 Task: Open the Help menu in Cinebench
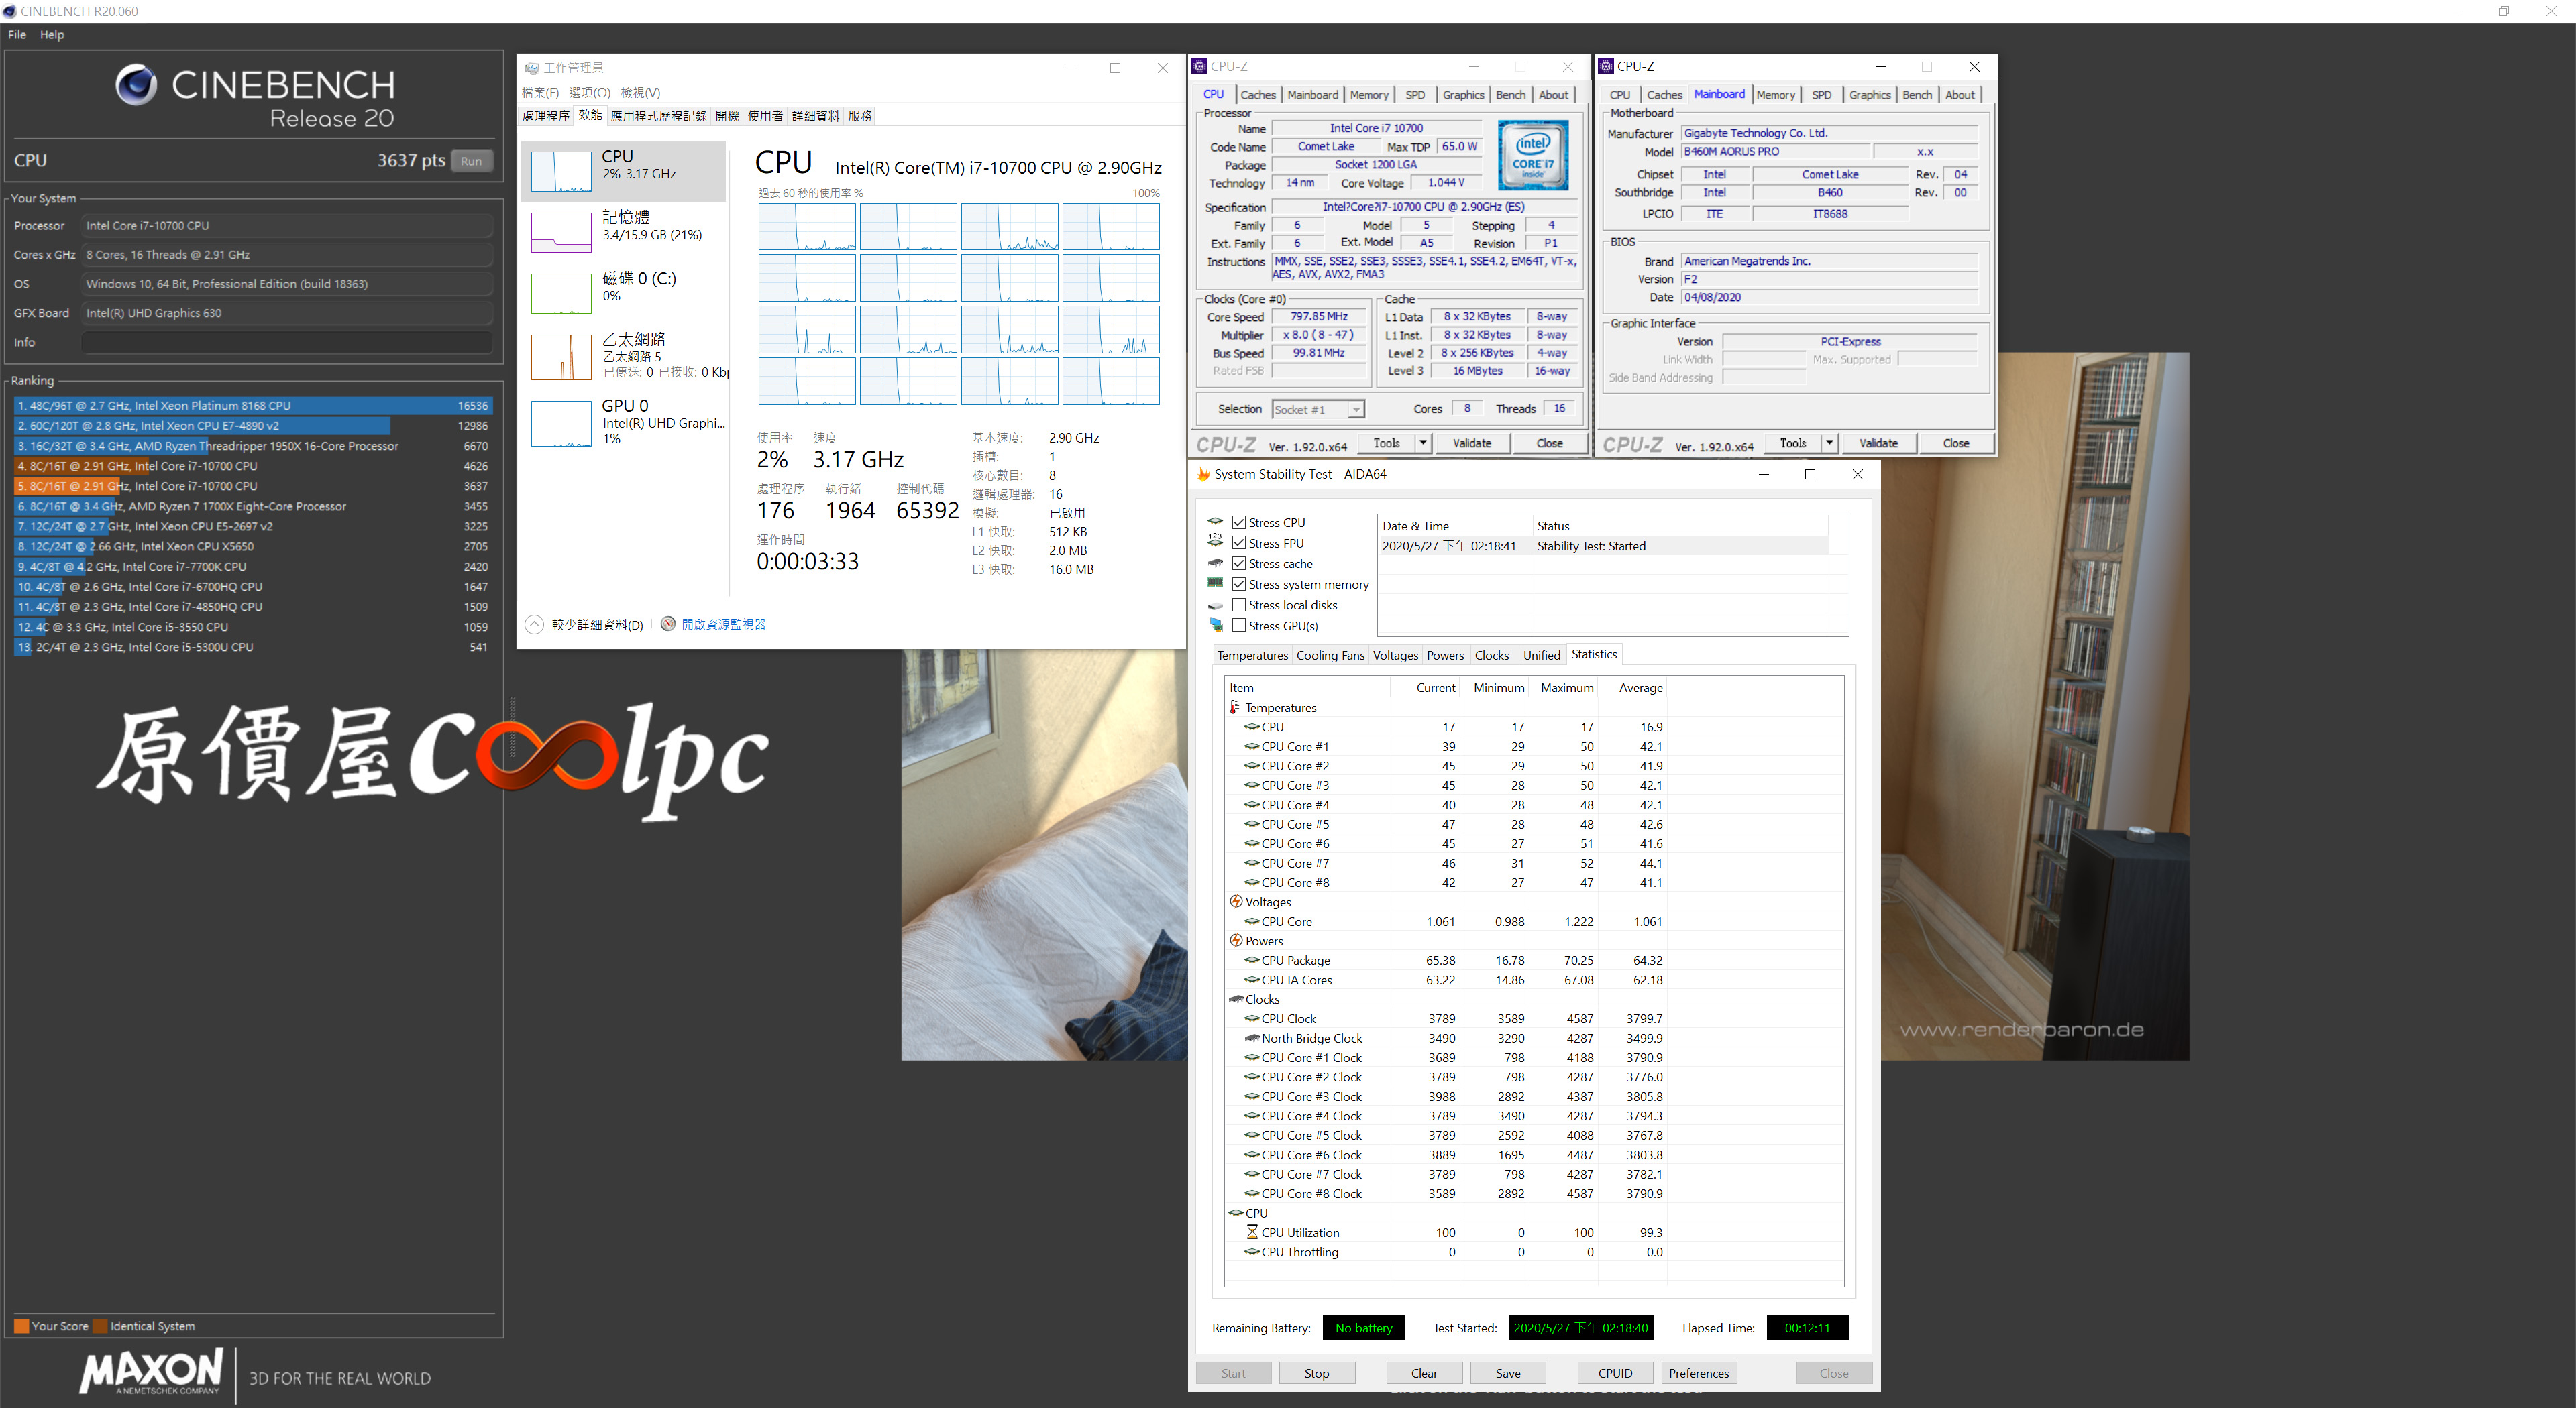coord(52,34)
